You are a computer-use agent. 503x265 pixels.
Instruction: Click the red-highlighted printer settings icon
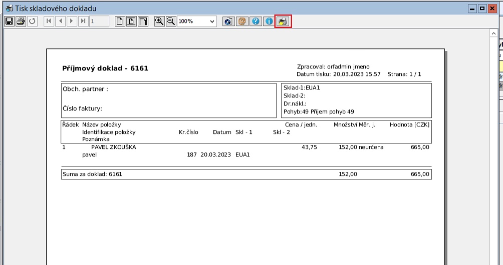click(x=283, y=21)
